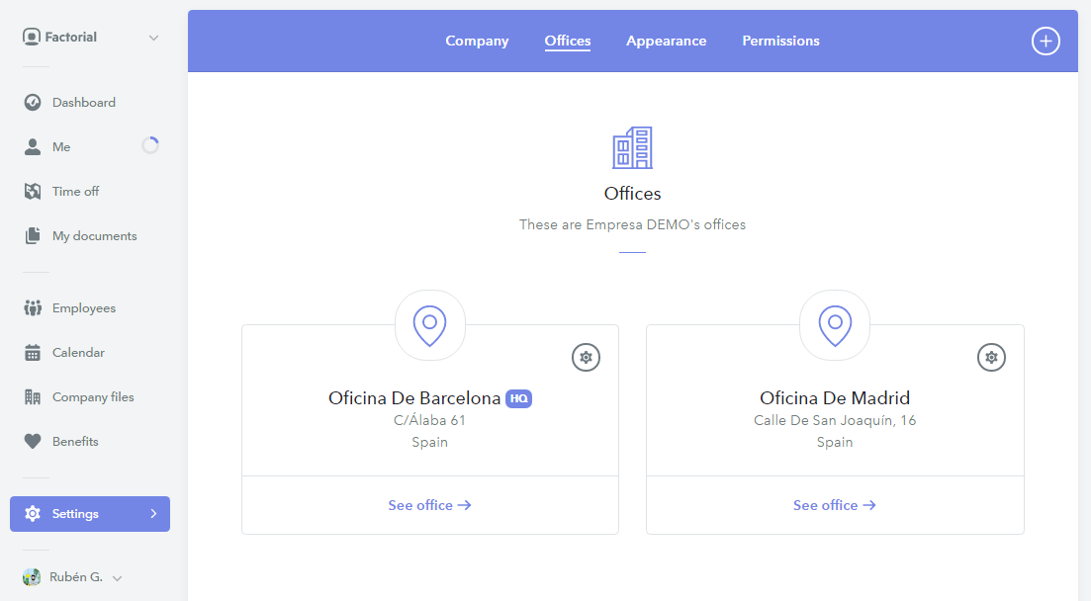
Task: Open See office link for Madrid
Action: pyautogui.click(x=834, y=506)
